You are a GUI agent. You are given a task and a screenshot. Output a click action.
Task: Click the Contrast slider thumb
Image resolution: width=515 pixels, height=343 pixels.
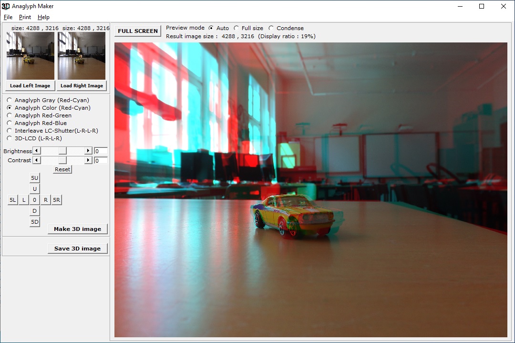[x=62, y=160]
